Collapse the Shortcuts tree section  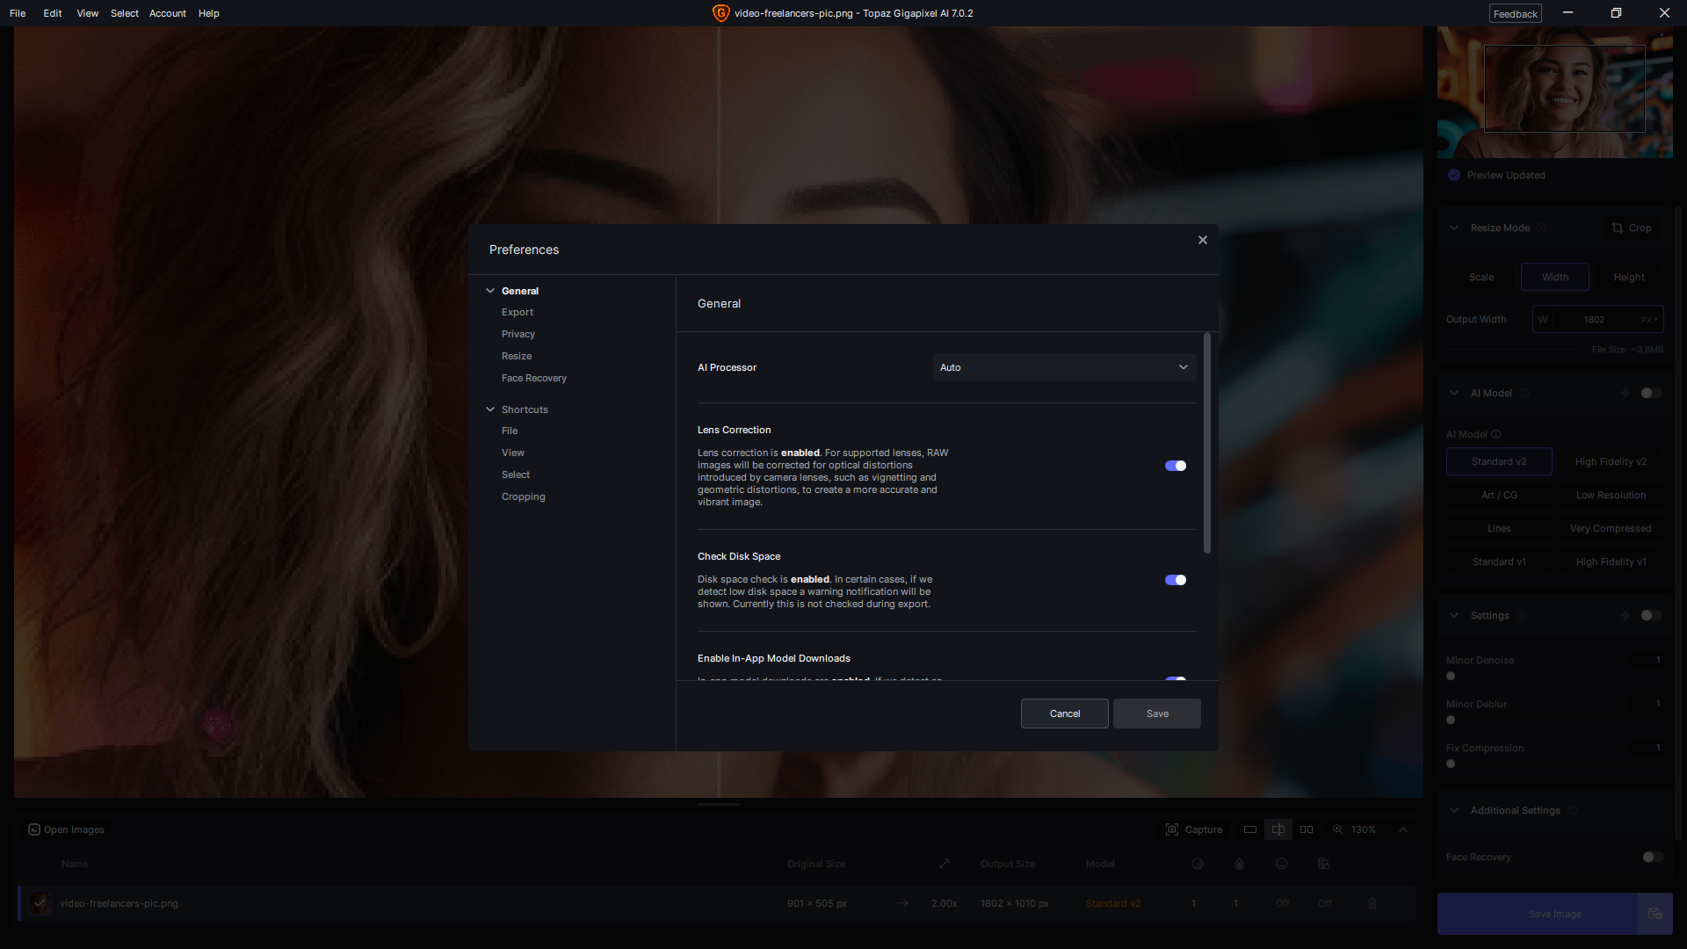(x=490, y=409)
